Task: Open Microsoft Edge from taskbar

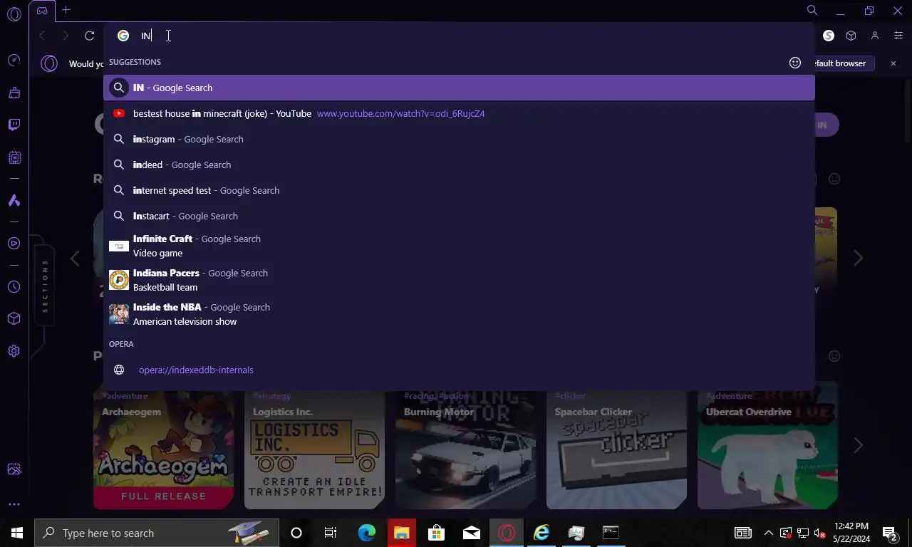Action: 367,533
